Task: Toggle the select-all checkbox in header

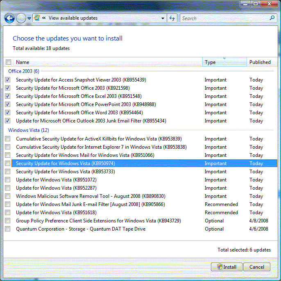Action: (8, 62)
